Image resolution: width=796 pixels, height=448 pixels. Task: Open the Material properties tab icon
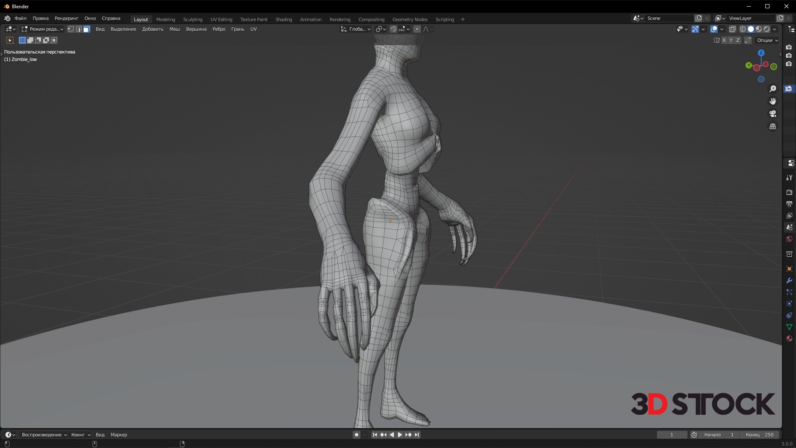(789, 338)
